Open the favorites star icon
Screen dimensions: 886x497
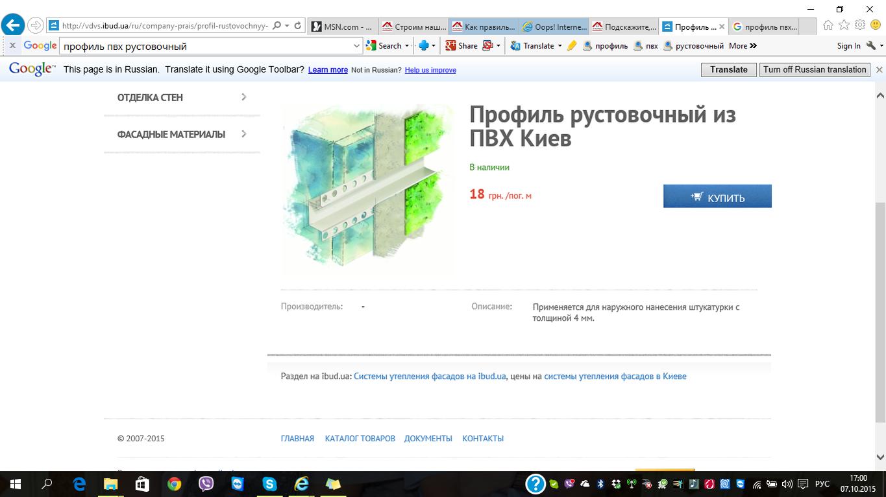pos(844,25)
